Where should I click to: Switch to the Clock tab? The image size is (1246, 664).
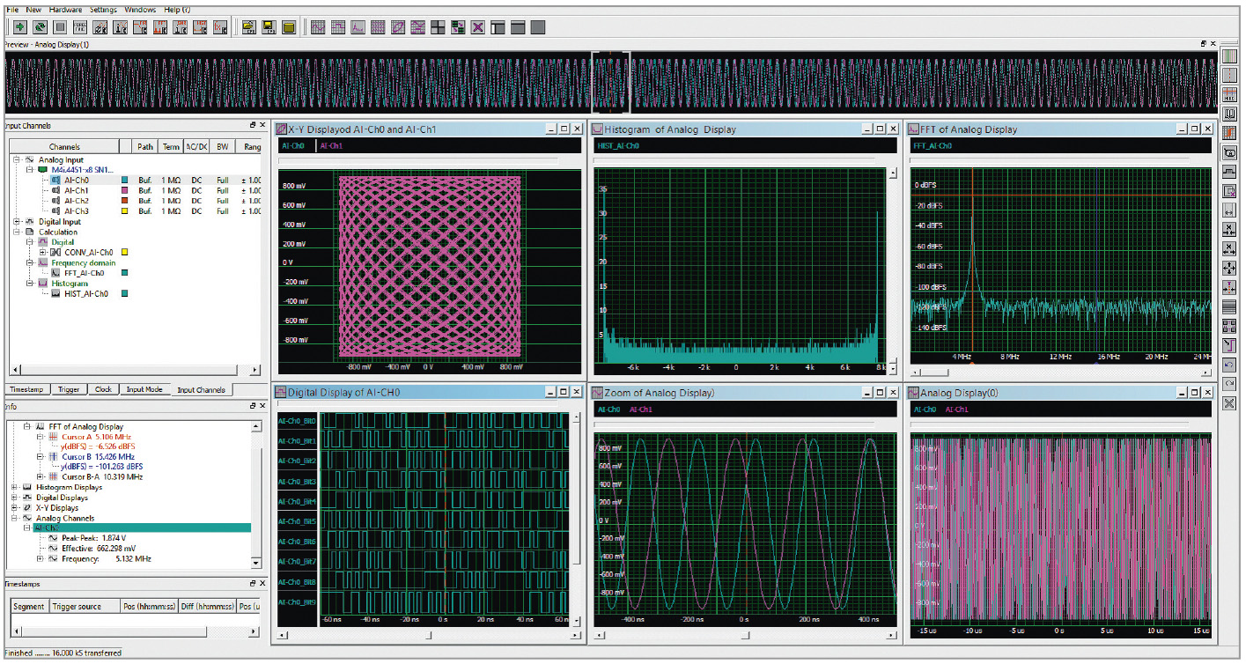[x=103, y=389]
